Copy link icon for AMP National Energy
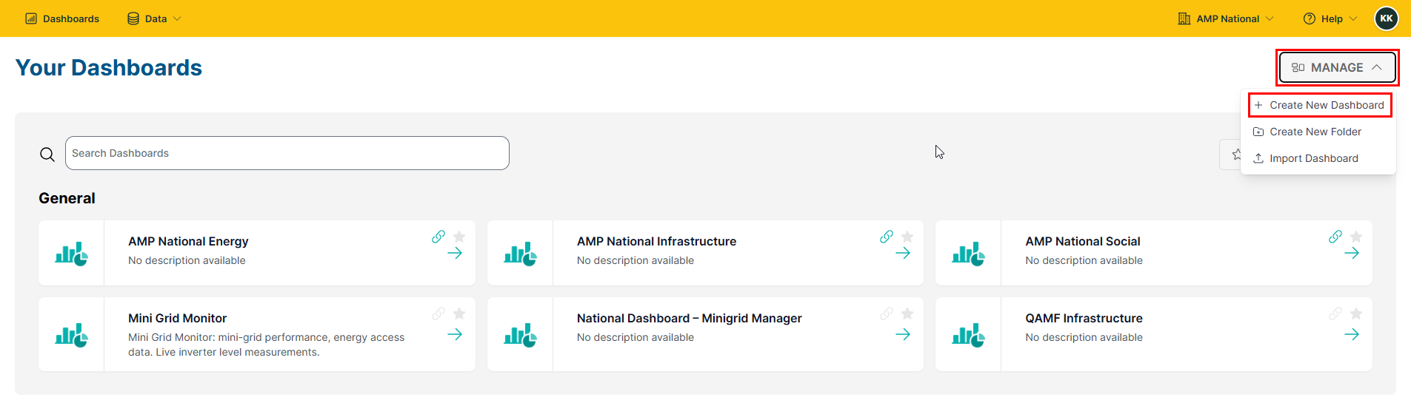The image size is (1411, 420). 438,237
